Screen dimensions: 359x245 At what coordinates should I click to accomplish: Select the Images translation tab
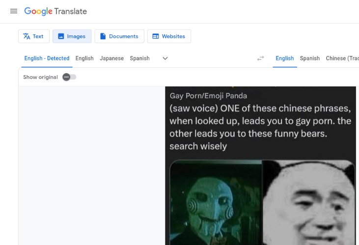pyautogui.click(x=72, y=36)
